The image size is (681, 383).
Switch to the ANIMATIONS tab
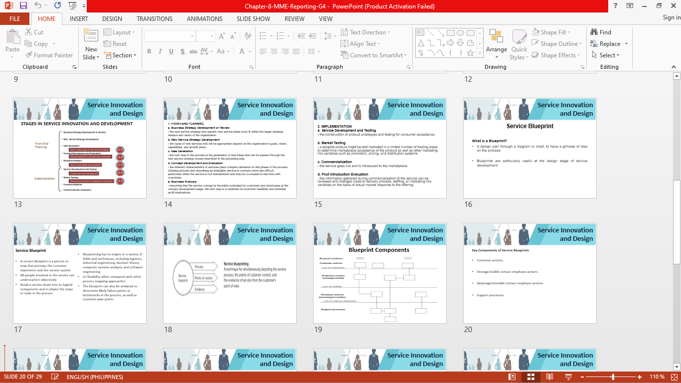pyautogui.click(x=205, y=18)
